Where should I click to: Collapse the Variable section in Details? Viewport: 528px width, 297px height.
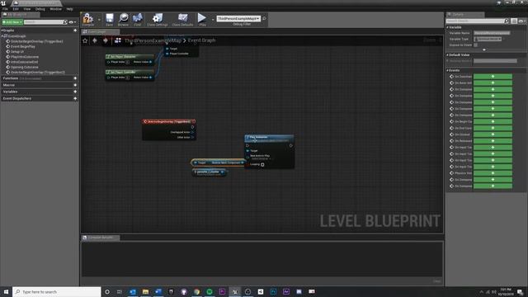[x=447, y=27]
